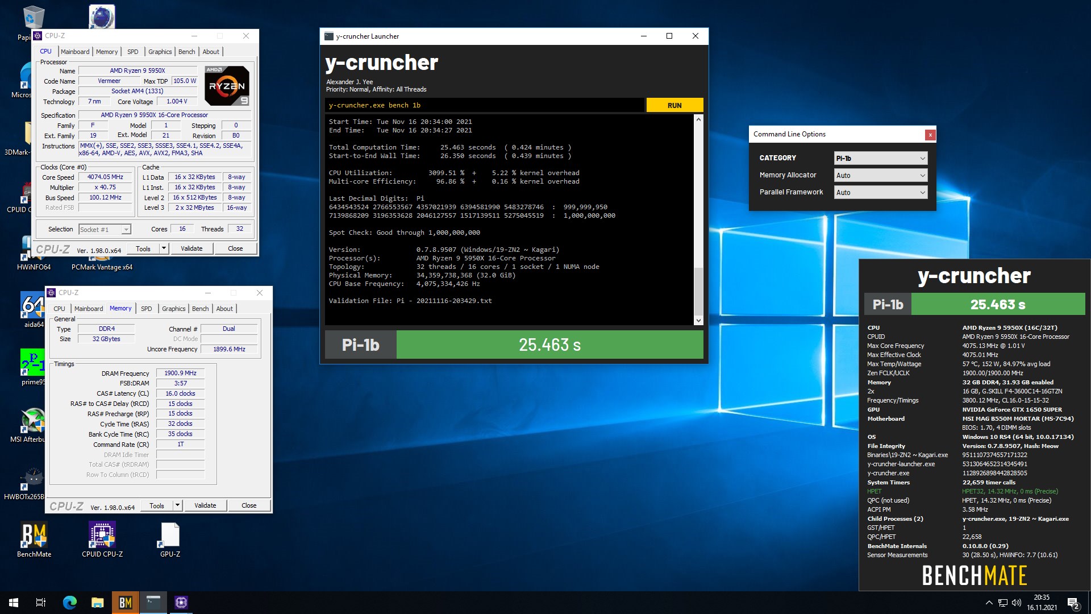Open the network tray icon
Screen dimensions: 1091x614
1002,603
